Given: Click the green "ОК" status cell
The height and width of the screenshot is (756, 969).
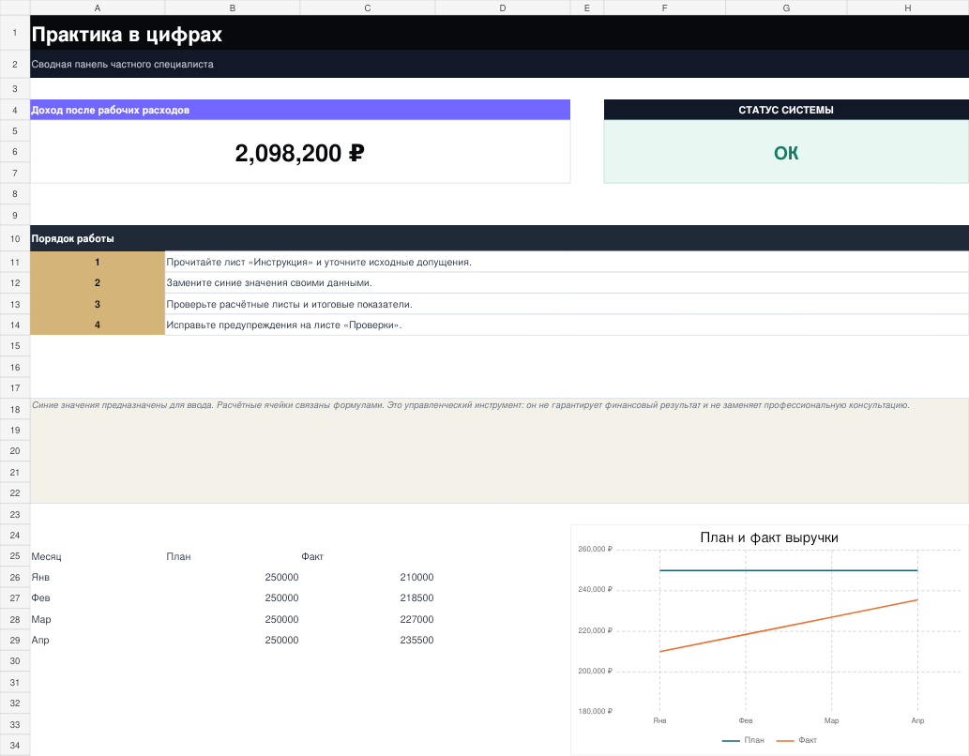Looking at the screenshot, I should [786, 152].
